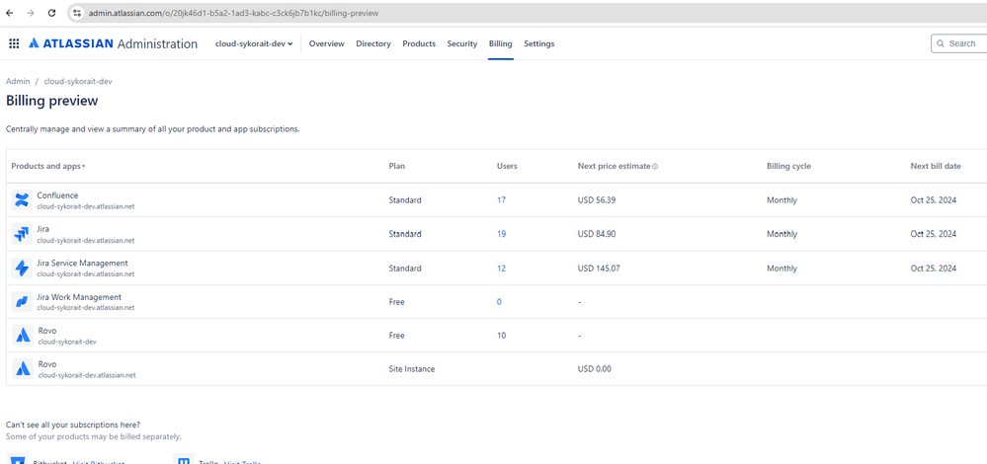Click the USD 145.07 price

(599, 268)
